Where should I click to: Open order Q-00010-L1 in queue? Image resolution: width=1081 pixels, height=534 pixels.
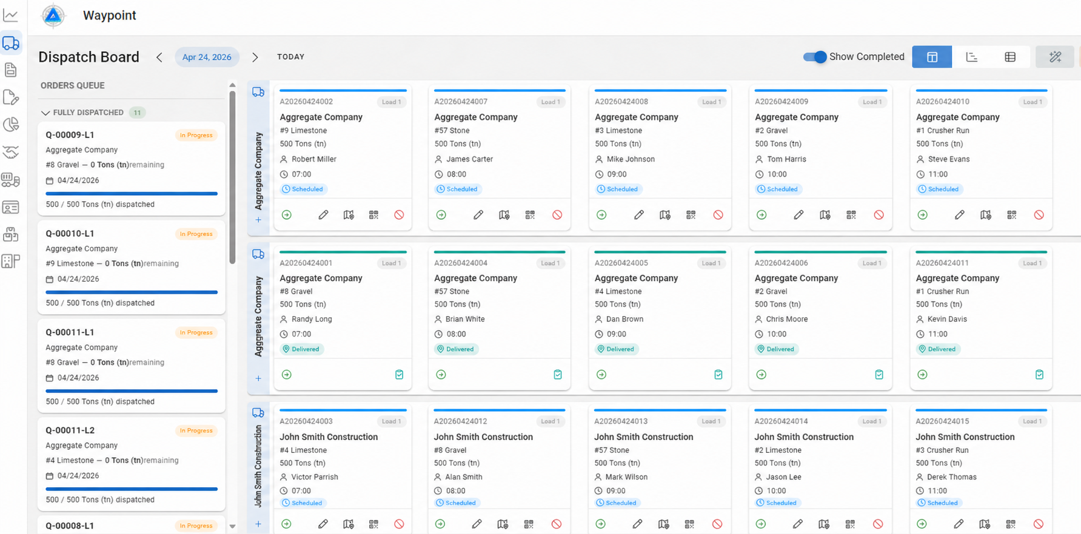click(132, 267)
